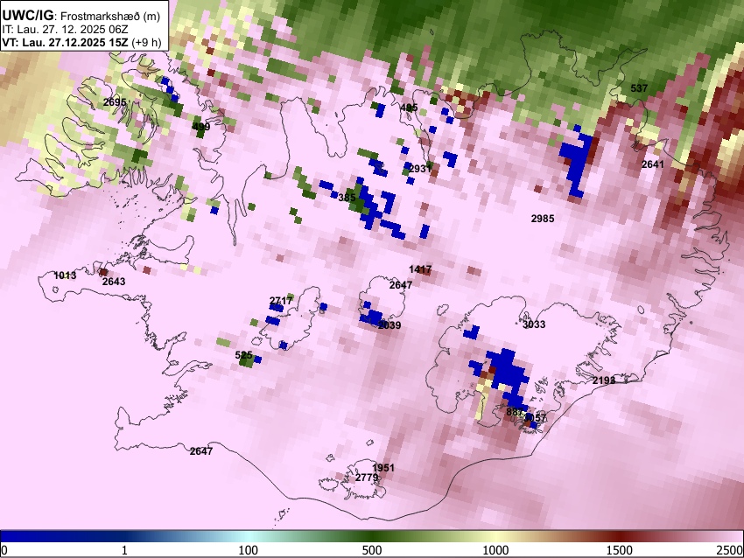Select the value 495 on the map
744x558 pixels.
coord(409,108)
